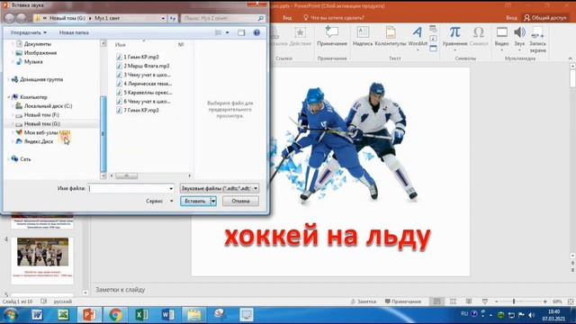Open Яндекс.Диск in navigation tree
Image resolution: width=576 pixels, height=324 pixels.
coord(34,141)
